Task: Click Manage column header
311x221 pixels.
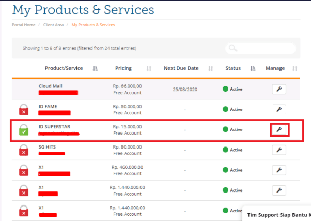Action: click(275, 68)
